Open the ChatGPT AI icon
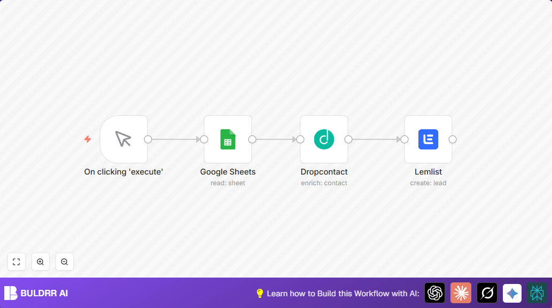This screenshot has width=552, height=308. tap(435, 293)
